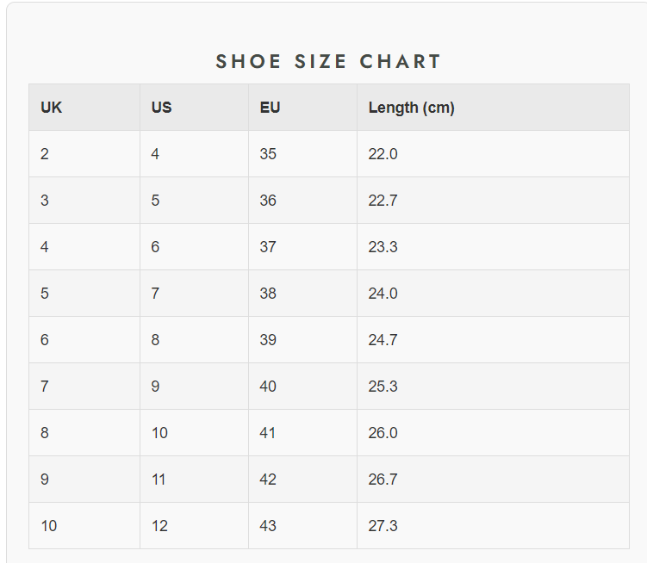This screenshot has height=563, width=647.
Task: Click the Shoe Size Chart heading
Action: (x=328, y=62)
